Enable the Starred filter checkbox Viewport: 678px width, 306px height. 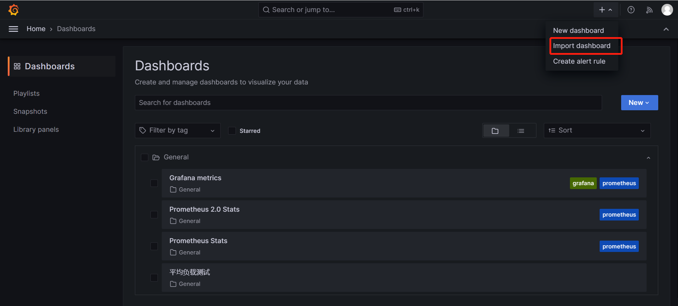[x=232, y=131]
